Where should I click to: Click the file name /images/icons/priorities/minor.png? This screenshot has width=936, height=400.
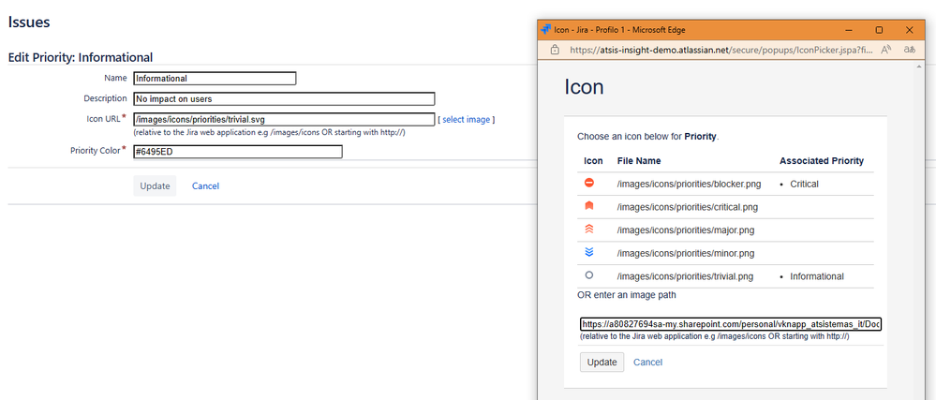(685, 253)
